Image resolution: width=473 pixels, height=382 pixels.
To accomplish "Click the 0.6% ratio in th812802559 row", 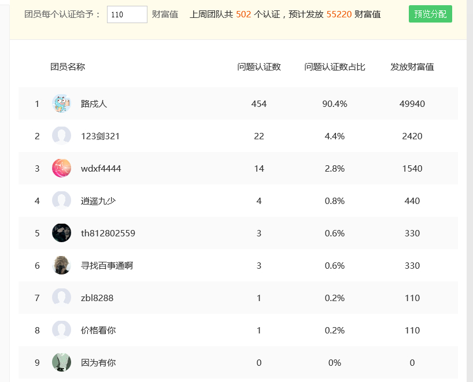I will click(x=335, y=233).
